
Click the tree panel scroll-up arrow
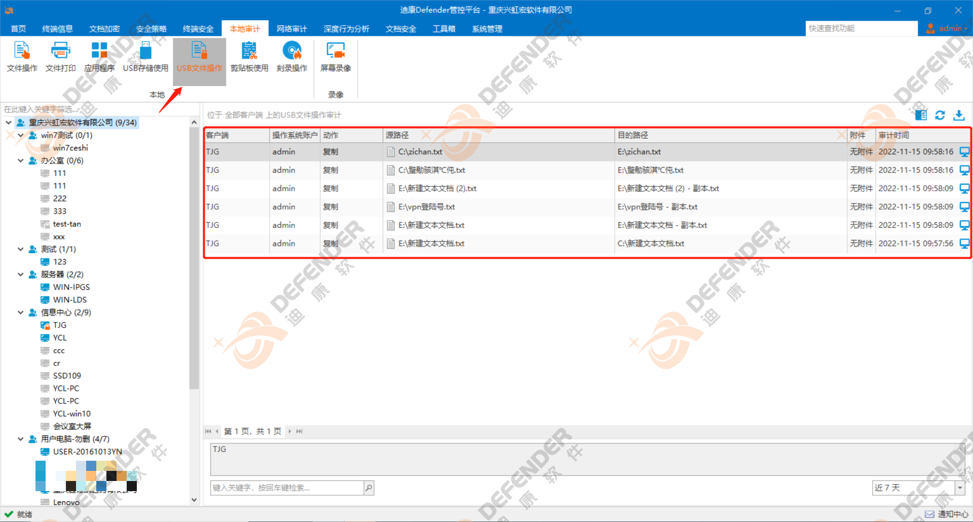point(194,122)
